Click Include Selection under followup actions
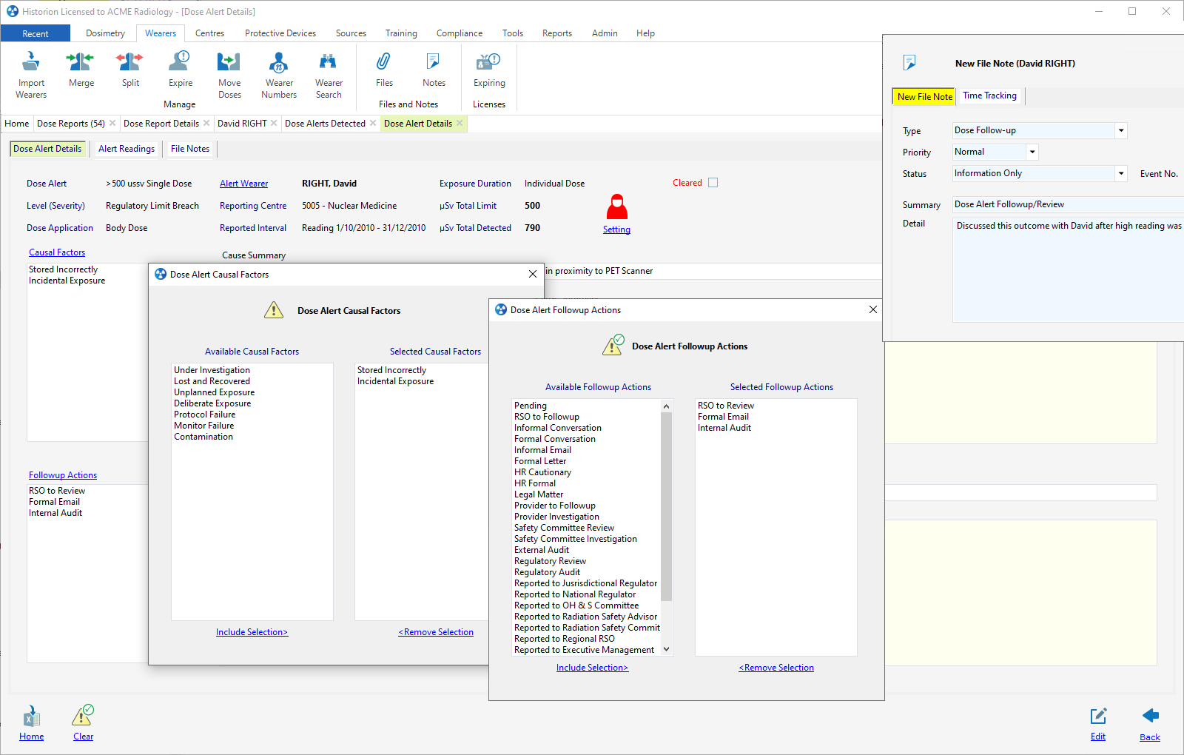Viewport: 1184px width, 755px height. point(592,668)
